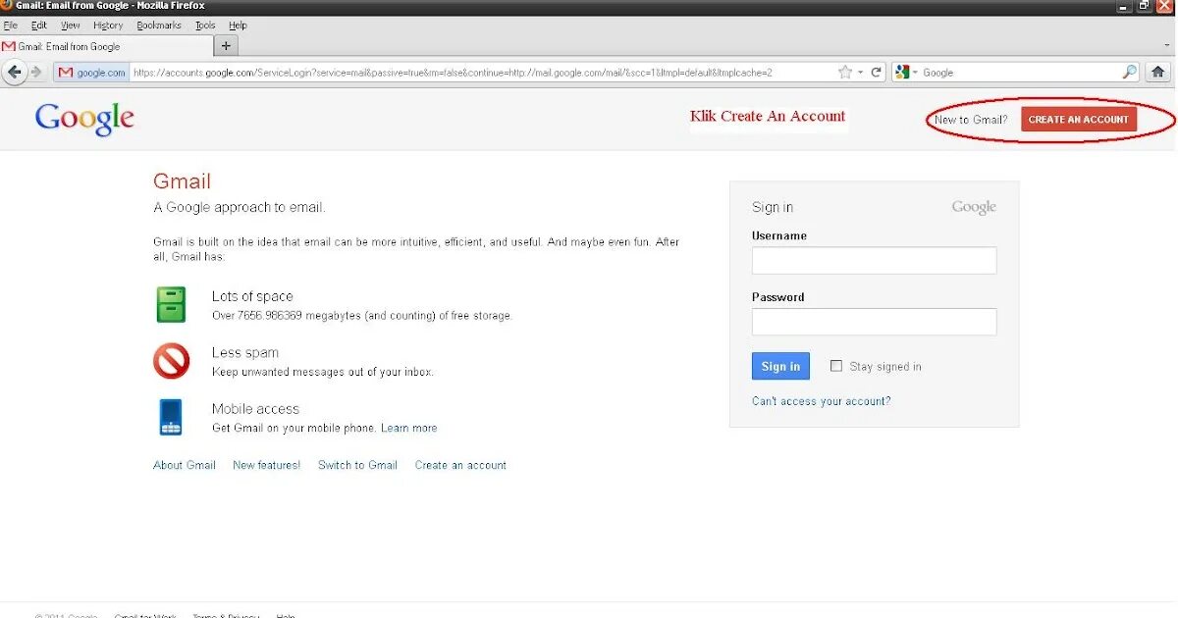Click the New to Gmail? text
The width and height of the screenshot is (1178, 618).
971,120
